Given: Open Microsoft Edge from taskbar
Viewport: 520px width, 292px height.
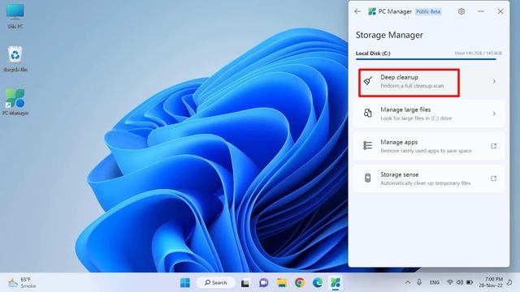Looking at the screenshot, I should click(x=318, y=283).
